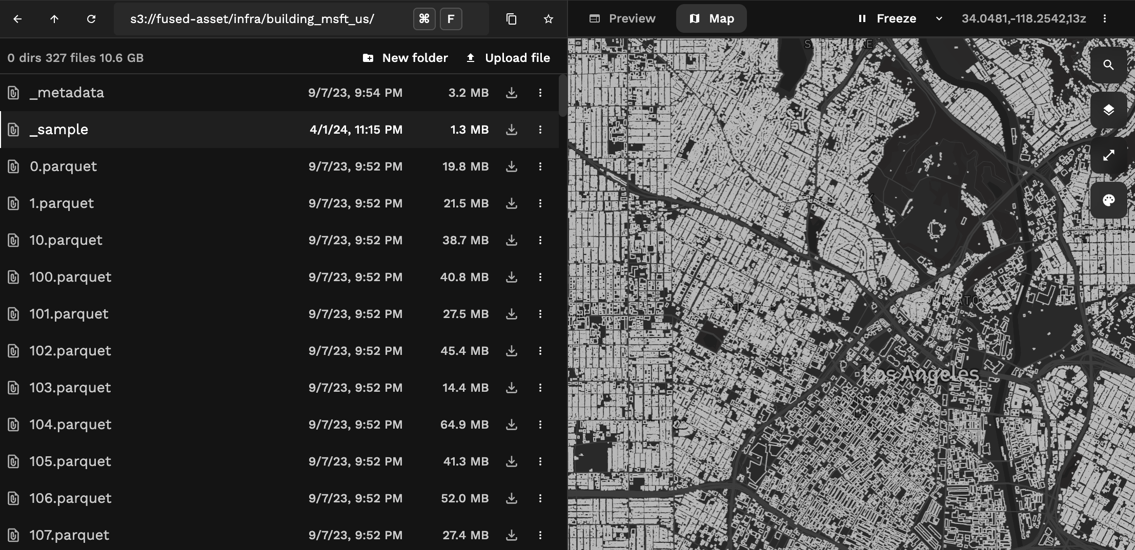This screenshot has width=1135, height=550.
Task: Open the three-dot menu beside the coordinates
Action: (1105, 18)
